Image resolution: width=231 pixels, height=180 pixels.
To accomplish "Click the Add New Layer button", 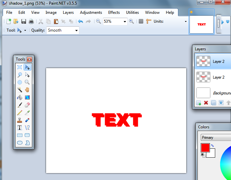I will click(199, 103).
